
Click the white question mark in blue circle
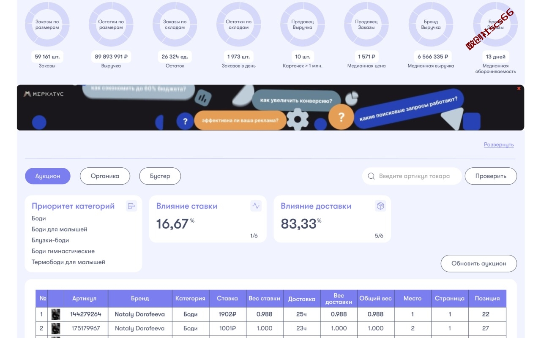click(185, 122)
